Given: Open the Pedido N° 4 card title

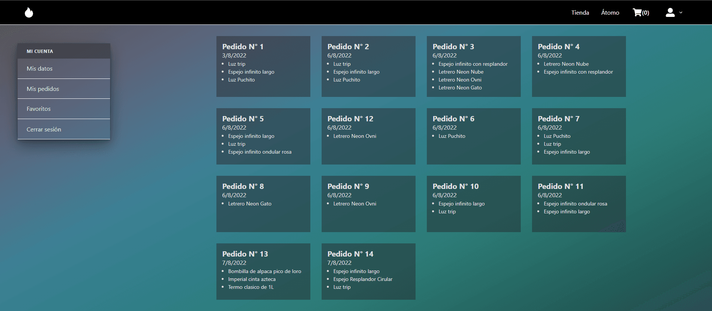Looking at the screenshot, I should [558, 47].
